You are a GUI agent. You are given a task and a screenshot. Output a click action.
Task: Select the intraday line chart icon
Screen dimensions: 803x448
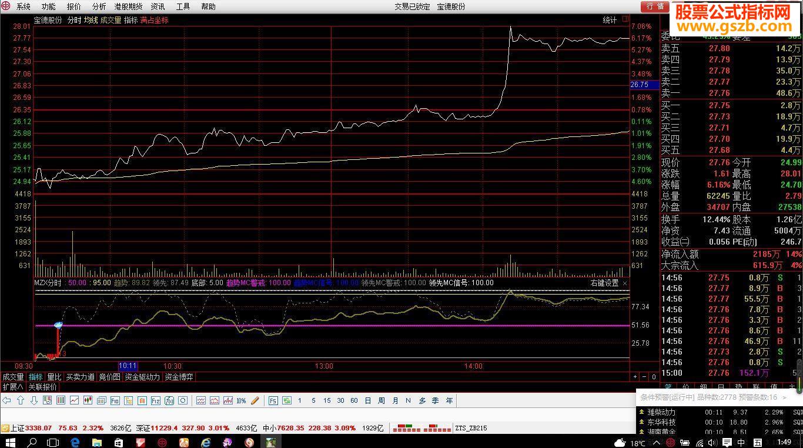click(74, 400)
